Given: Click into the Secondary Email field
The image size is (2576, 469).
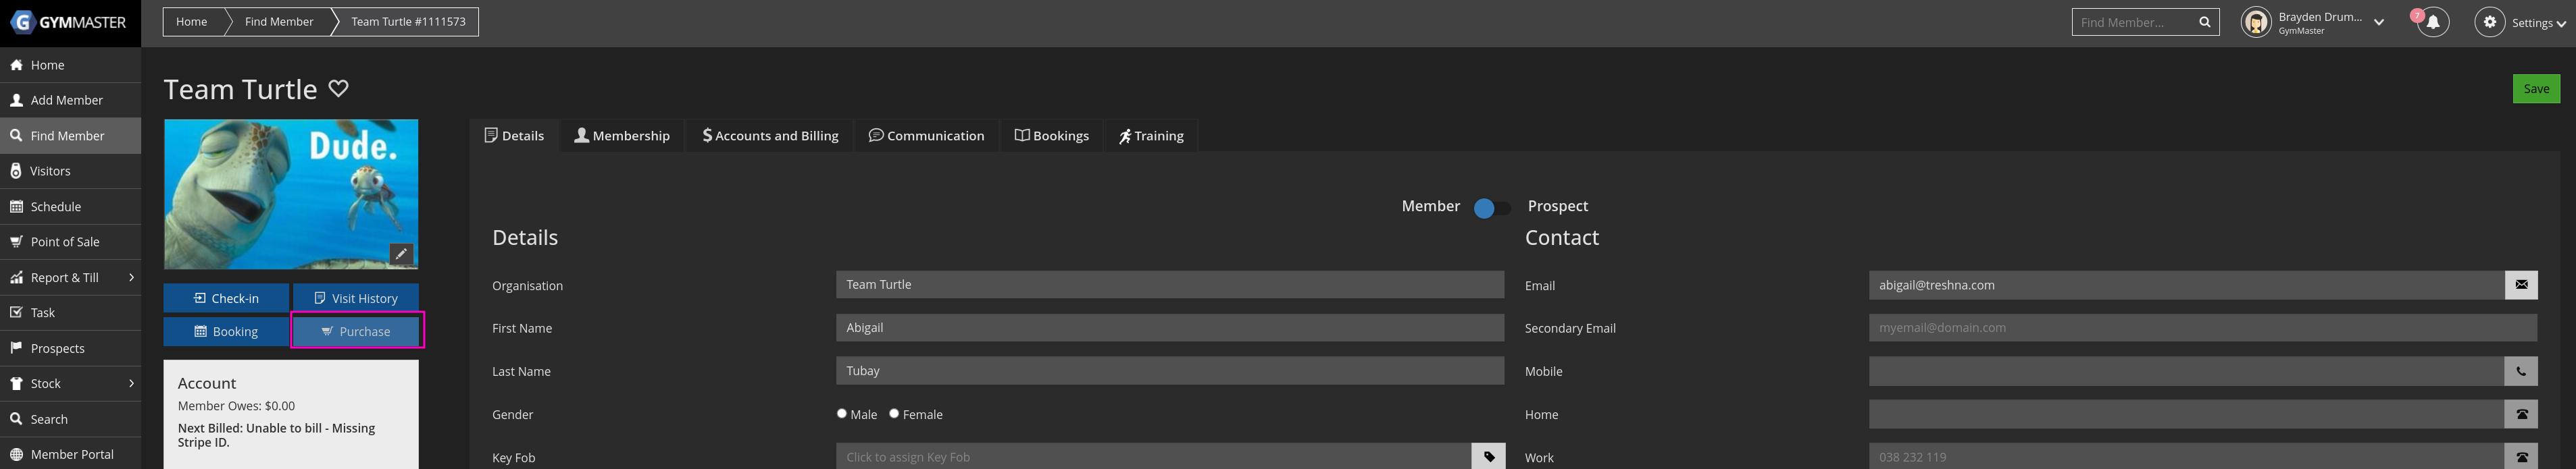Looking at the screenshot, I should pyautogui.click(x=2201, y=327).
